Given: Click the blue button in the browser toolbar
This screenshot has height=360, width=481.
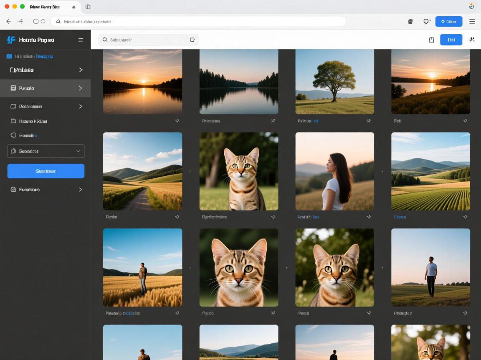Looking at the screenshot, I should tap(448, 22).
